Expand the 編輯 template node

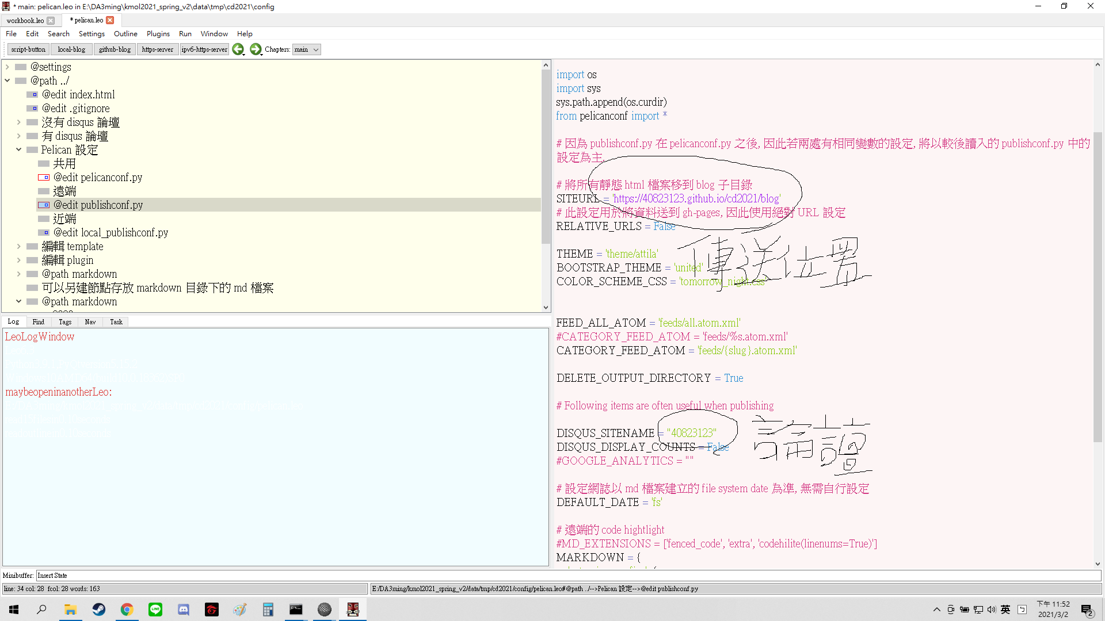click(18, 247)
